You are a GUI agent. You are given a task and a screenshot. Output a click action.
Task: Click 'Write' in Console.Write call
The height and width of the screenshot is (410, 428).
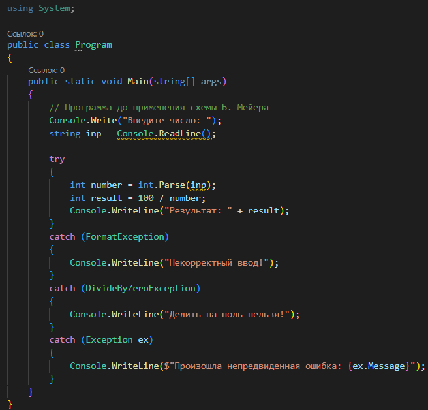pos(104,121)
